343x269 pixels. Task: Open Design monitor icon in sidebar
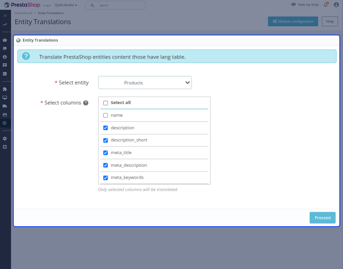point(5,98)
